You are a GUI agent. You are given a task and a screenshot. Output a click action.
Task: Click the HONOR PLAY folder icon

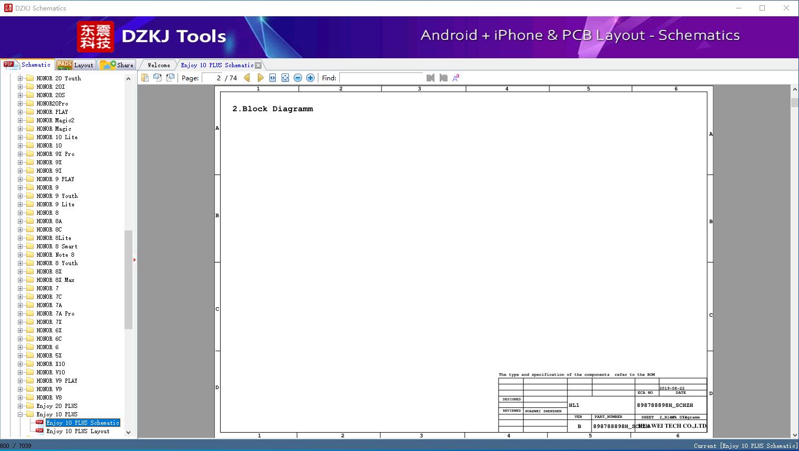[x=30, y=112]
